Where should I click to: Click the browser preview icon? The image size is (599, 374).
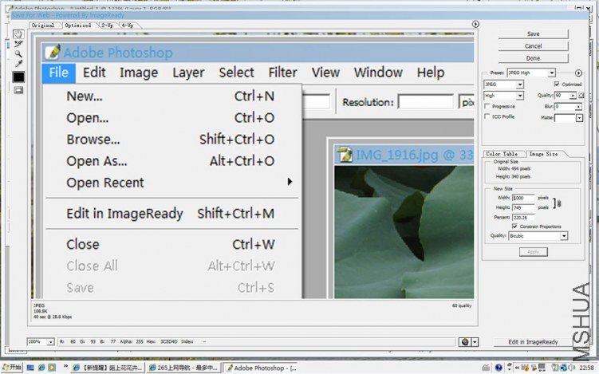pos(464,341)
